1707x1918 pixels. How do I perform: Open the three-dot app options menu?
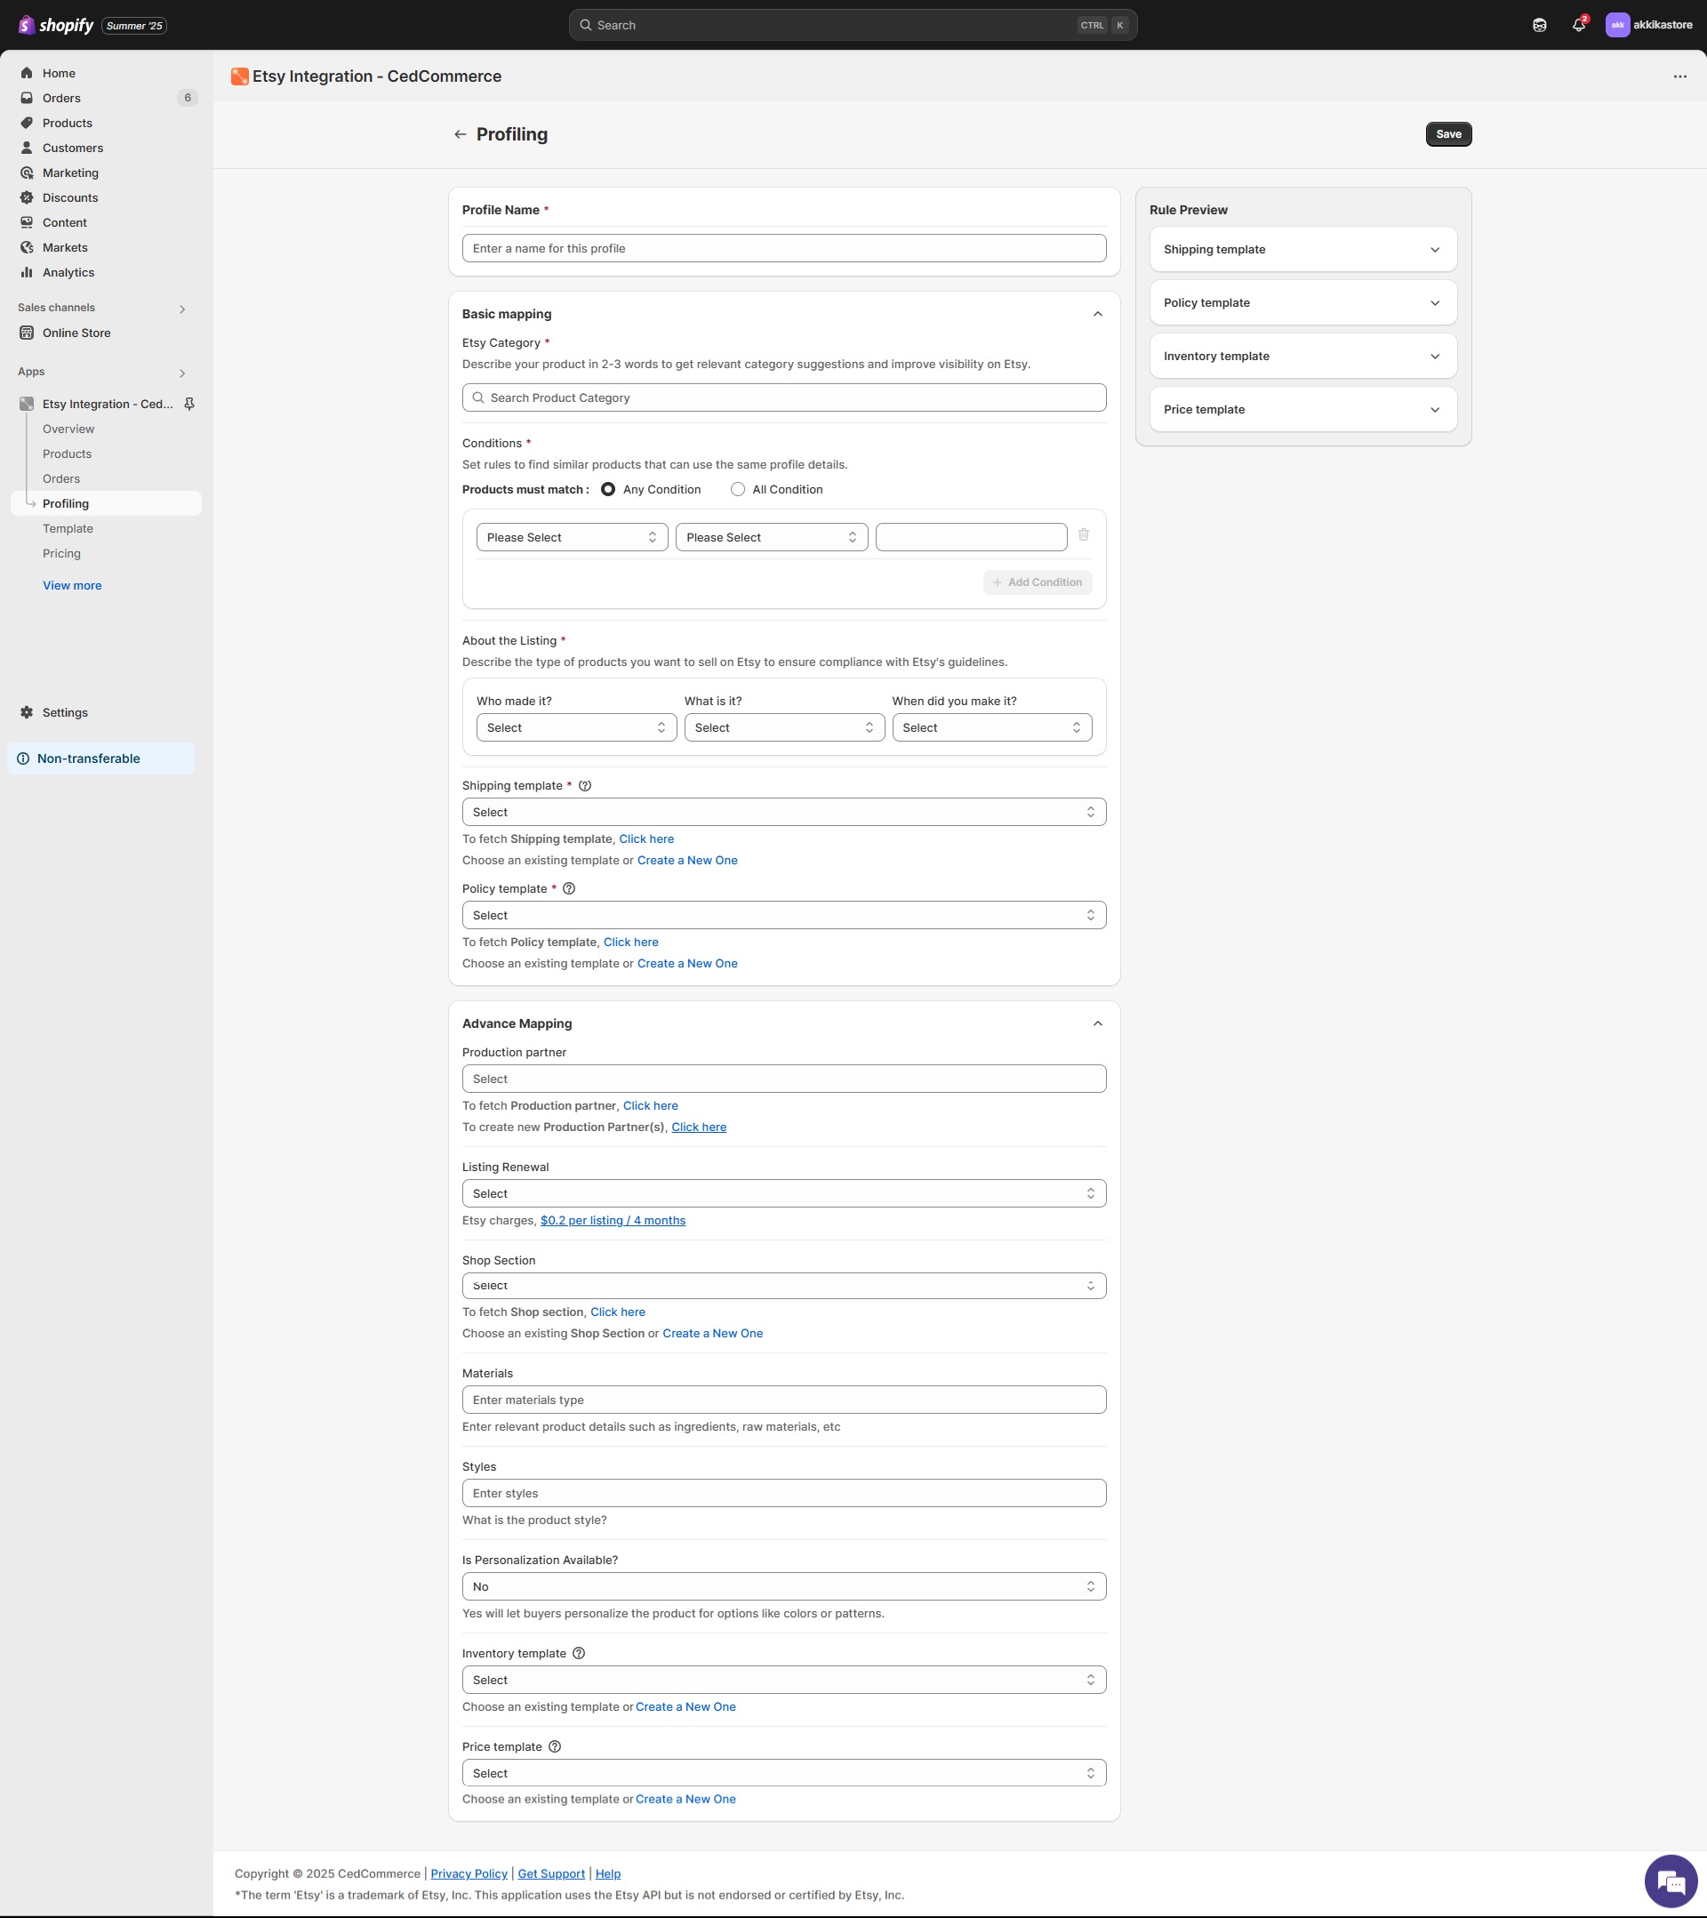pyautogui.click(x=1679, y=76)
